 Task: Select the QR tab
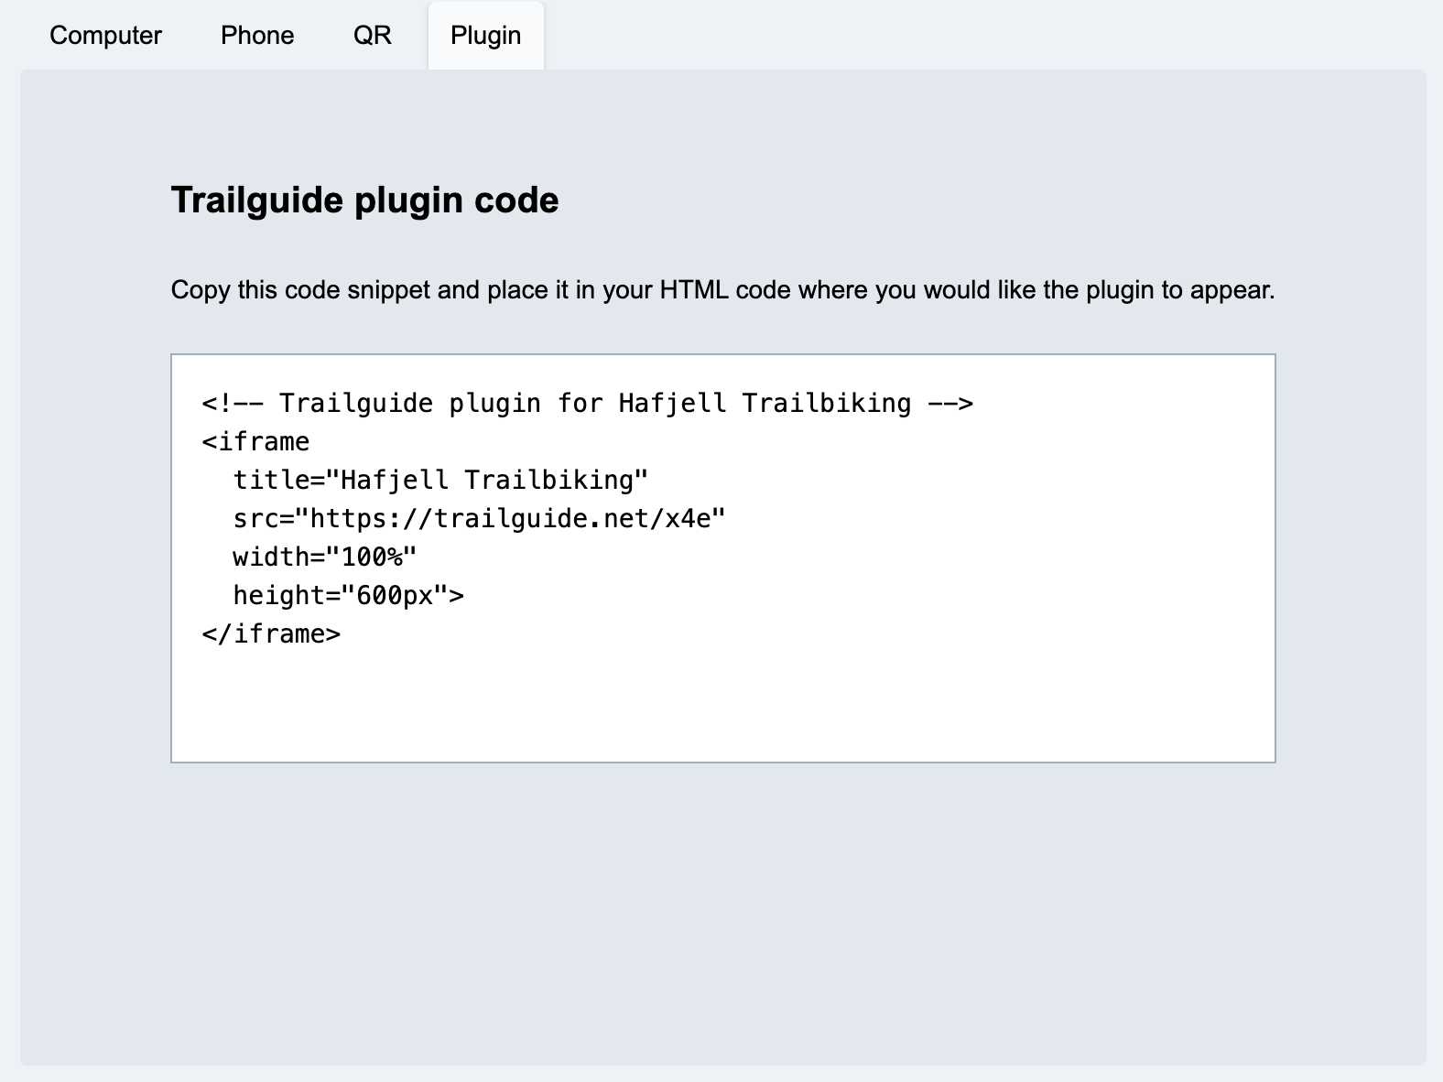(373, 36)
